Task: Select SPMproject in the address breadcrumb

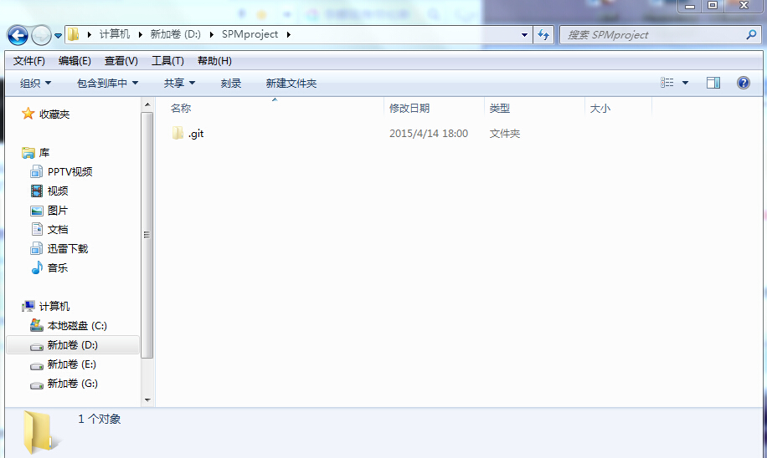Action: tap(250, 34)
